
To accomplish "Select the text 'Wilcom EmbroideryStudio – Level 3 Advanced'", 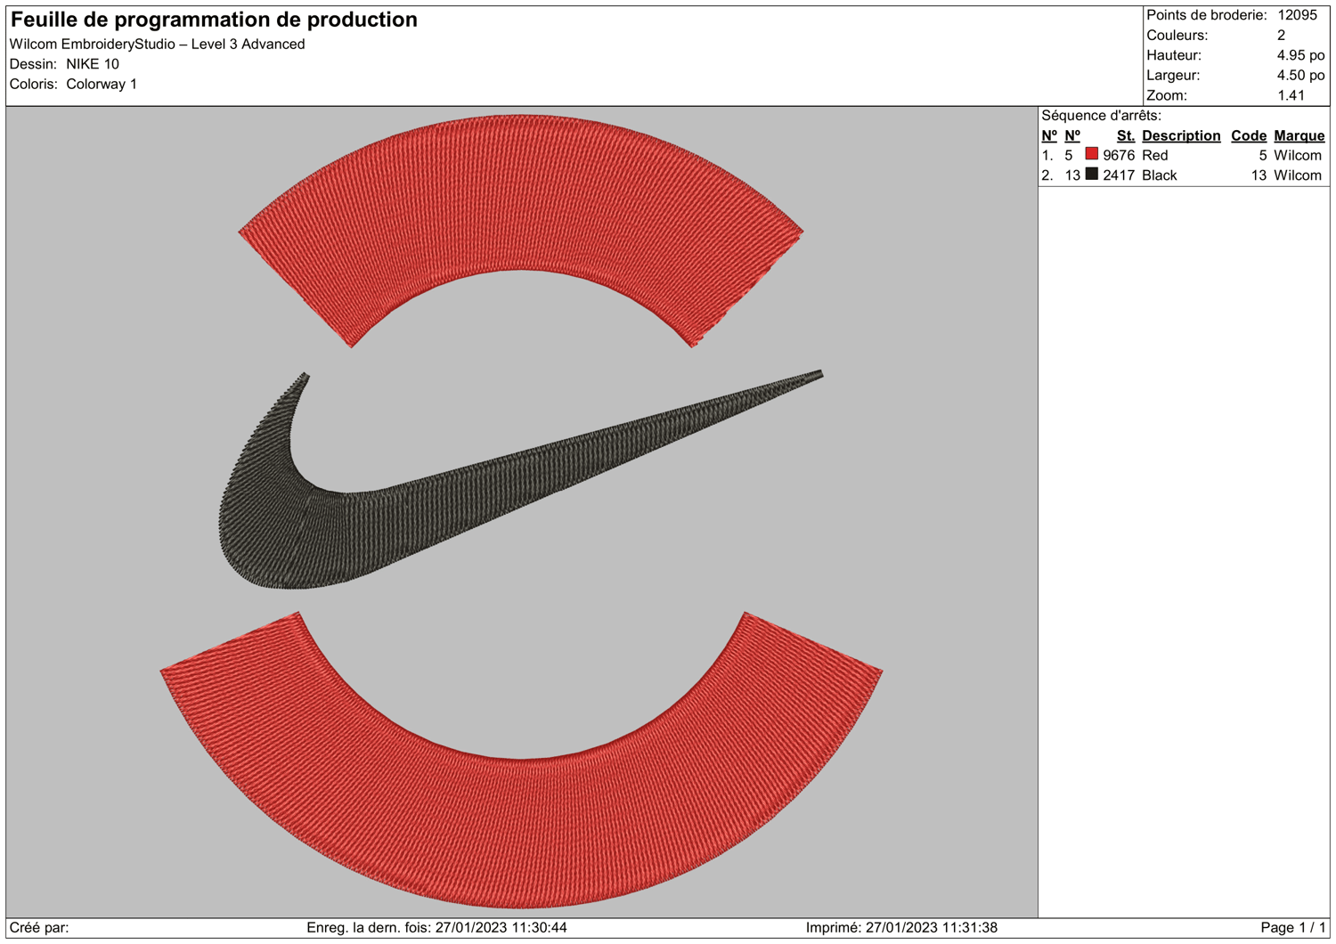I will pyautogui.click(x=157, y=45).
